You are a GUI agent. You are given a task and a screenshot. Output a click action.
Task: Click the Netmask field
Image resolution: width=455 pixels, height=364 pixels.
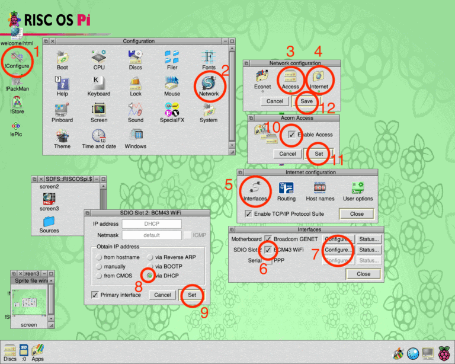[x=152, y=235]
